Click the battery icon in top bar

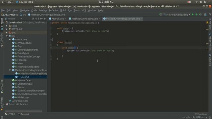click(x=205, y=2)
